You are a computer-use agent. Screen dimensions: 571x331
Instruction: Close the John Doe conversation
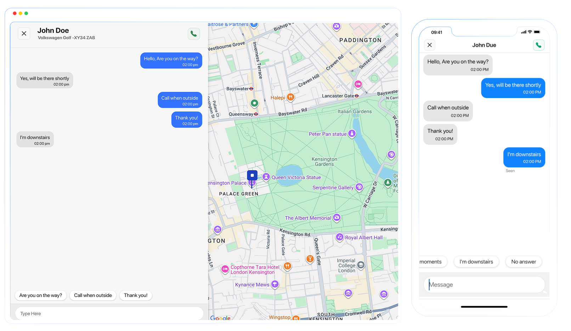tap(24, 33)
